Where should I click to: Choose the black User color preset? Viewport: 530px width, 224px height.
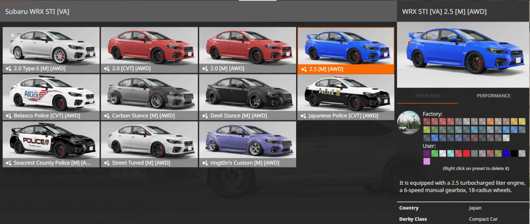tap(514, 153)
